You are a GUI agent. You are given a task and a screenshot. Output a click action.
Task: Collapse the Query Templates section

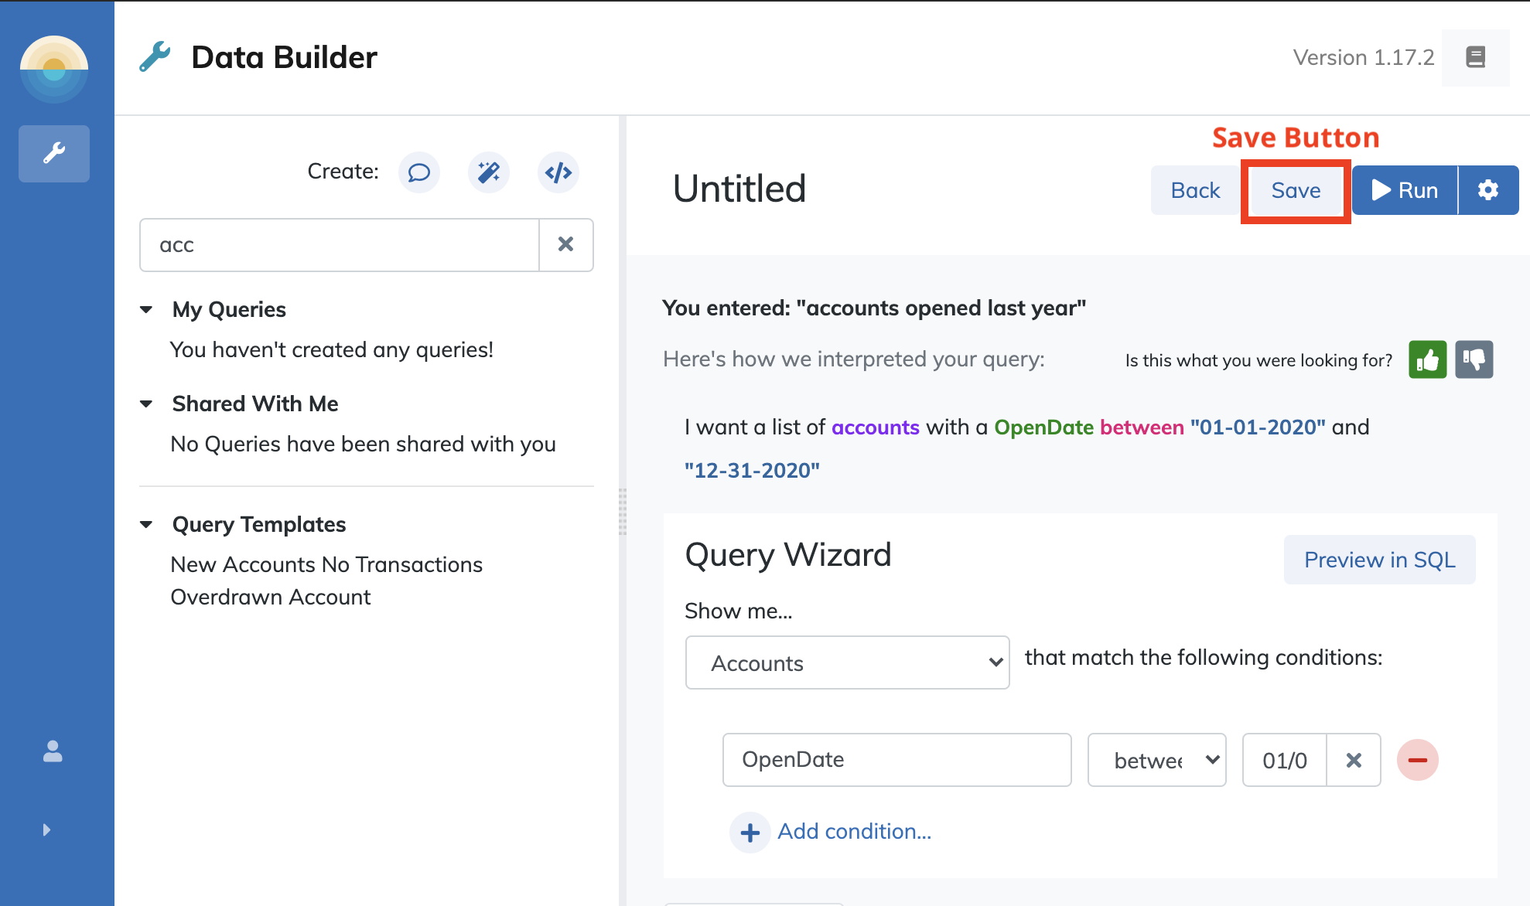146,524
